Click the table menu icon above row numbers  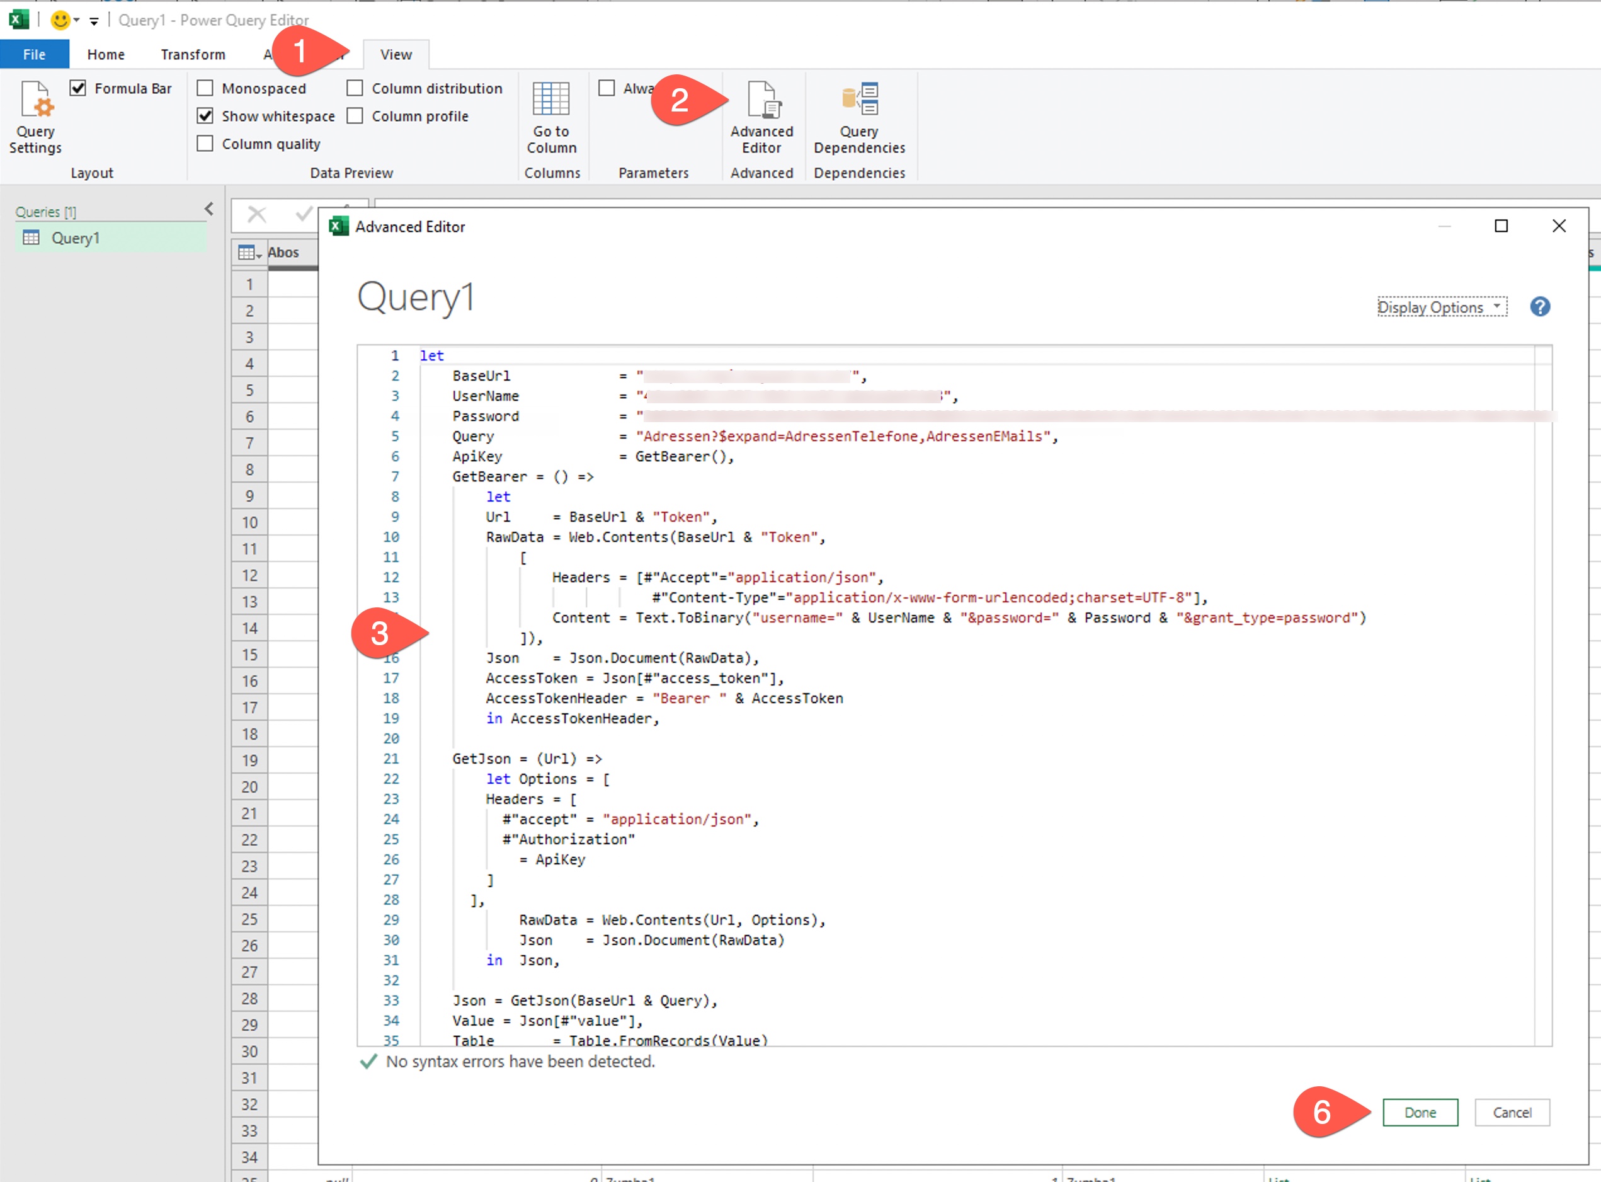coord(247,252)
